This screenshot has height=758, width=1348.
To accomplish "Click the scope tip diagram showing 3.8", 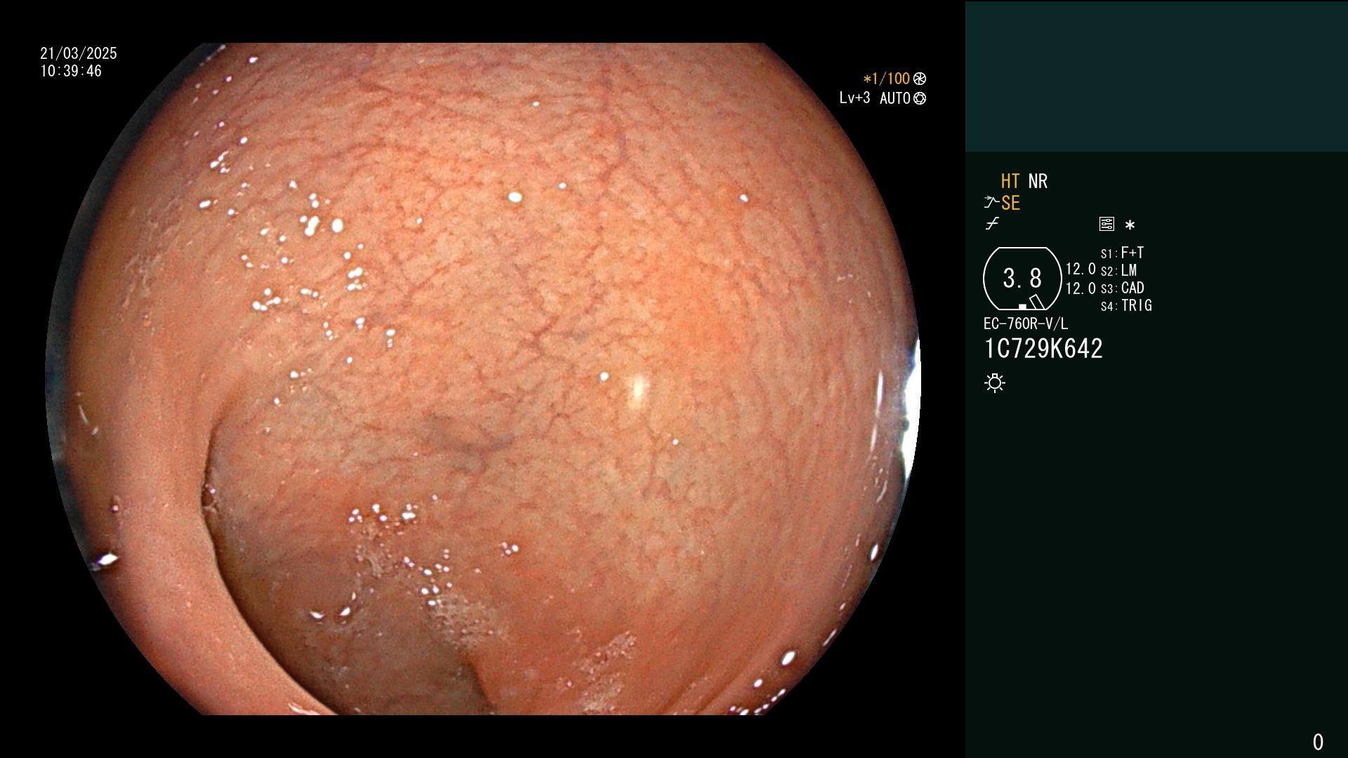I will pos(1022,279).
